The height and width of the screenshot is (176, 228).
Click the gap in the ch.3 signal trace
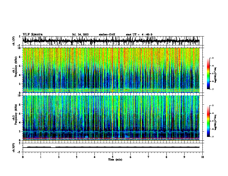click(x=53, y=147)
